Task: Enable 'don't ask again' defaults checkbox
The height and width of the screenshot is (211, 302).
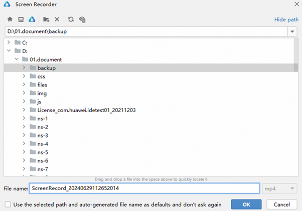Action: click(7, 204)
